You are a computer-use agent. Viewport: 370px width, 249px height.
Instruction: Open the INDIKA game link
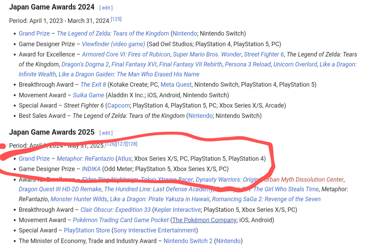tap(91, 169)
